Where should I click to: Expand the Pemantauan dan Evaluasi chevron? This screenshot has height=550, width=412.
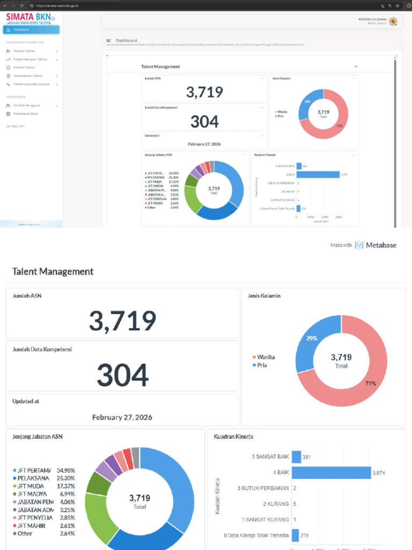56,84
